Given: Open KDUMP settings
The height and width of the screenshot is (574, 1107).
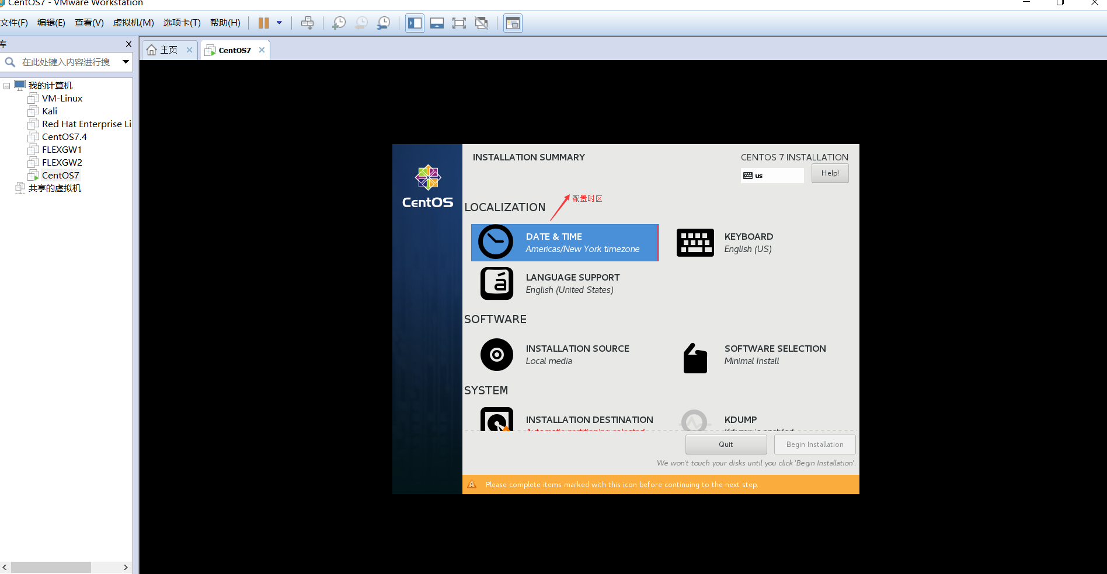Looking at the screenshot, I should [740, 420].
